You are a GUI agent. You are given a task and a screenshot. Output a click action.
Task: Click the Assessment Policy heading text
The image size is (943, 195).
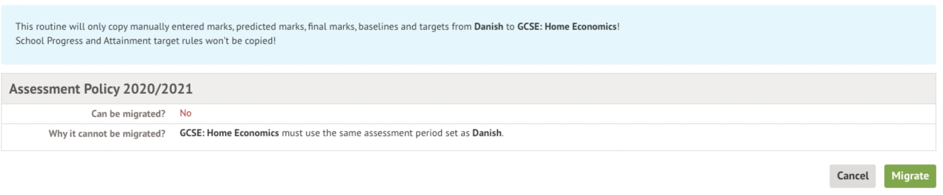101,89
